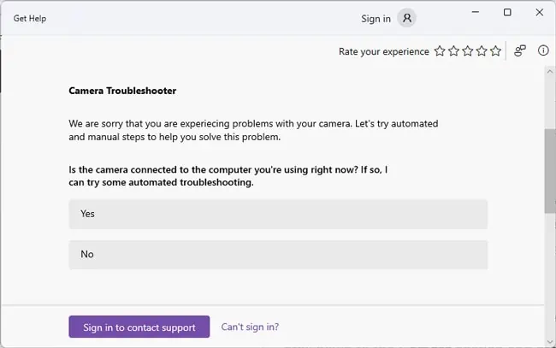Select the No answer option
This screenshot has width=556, height=348.
pyautogui.click(x=278, y=255)
